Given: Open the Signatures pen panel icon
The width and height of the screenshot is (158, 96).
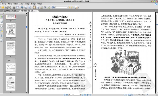Looking at the screenshot, I should pyautogui.click(x=2, y=40).
